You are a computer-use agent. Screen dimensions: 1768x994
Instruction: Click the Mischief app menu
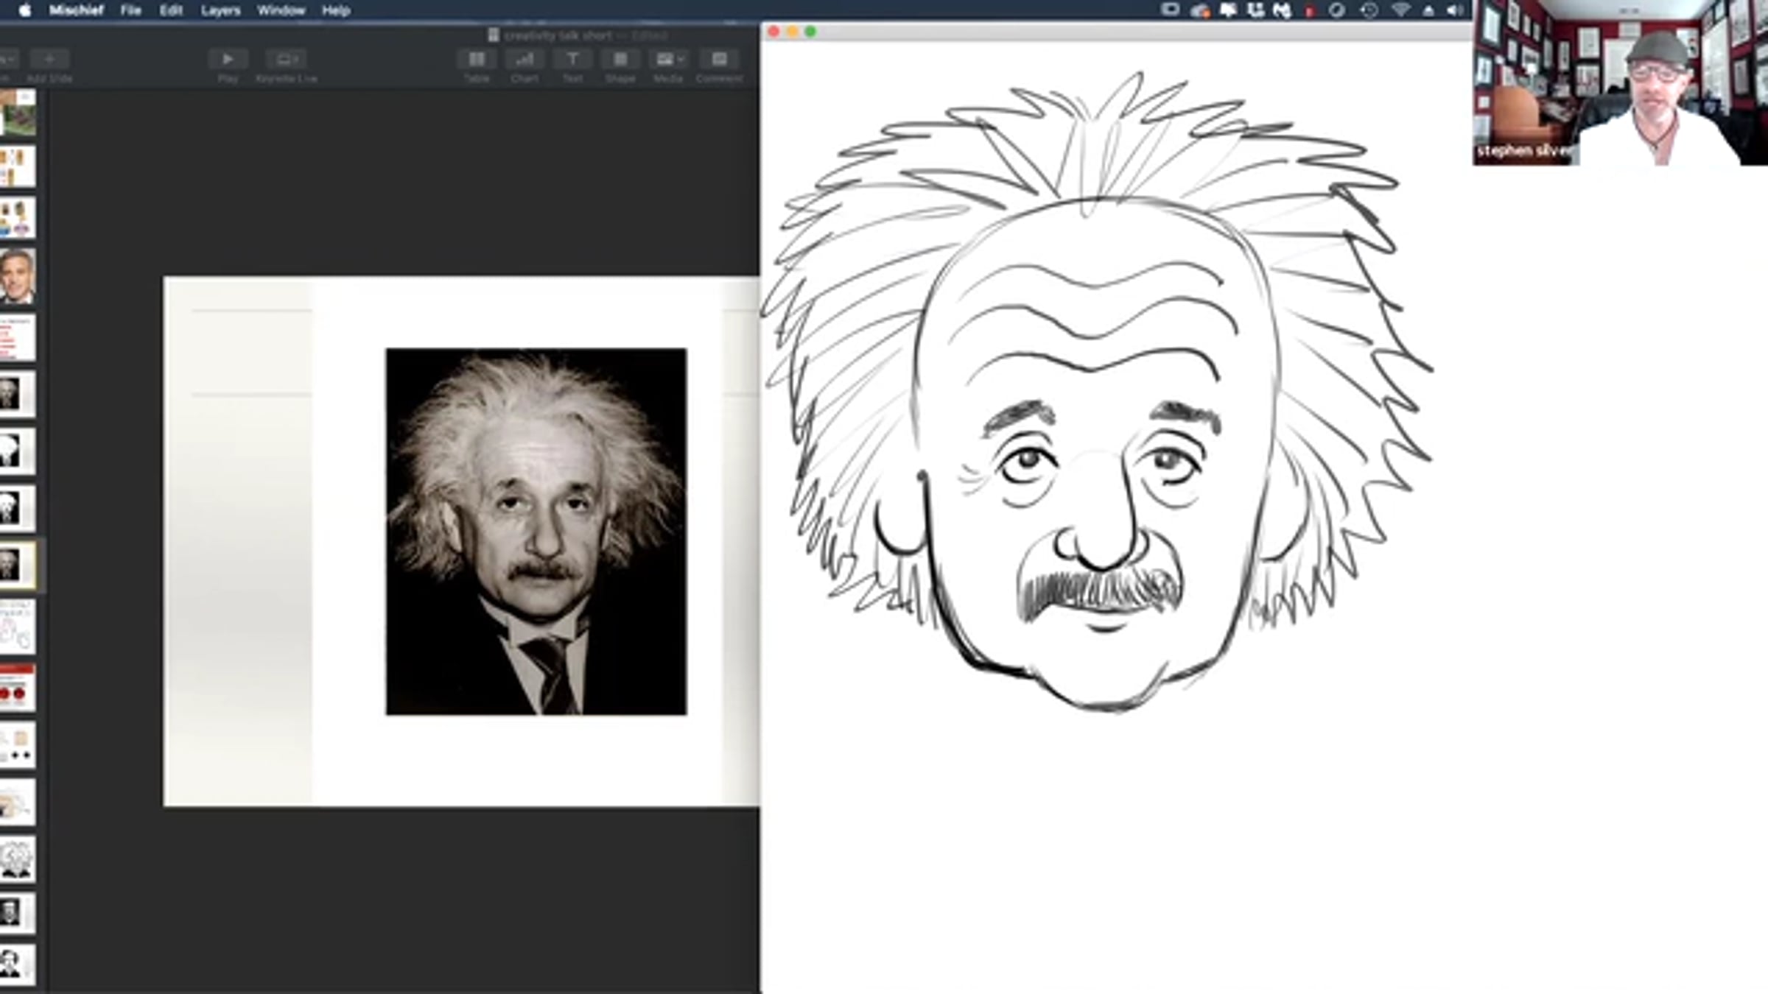click(x=76, y=10)
